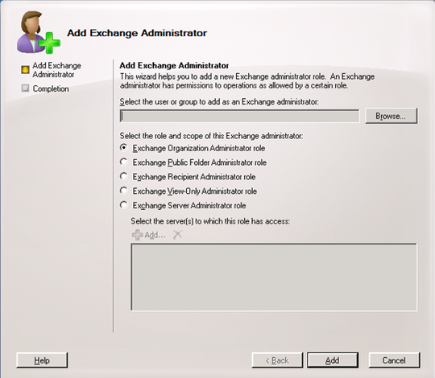Click the Completion step label
Image resolution: width=435 pixels, height=378 pixels.
tap(51, 88)
